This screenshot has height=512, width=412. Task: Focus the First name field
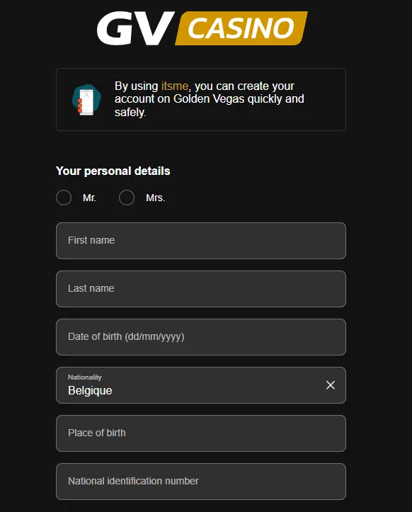[201, 241]
